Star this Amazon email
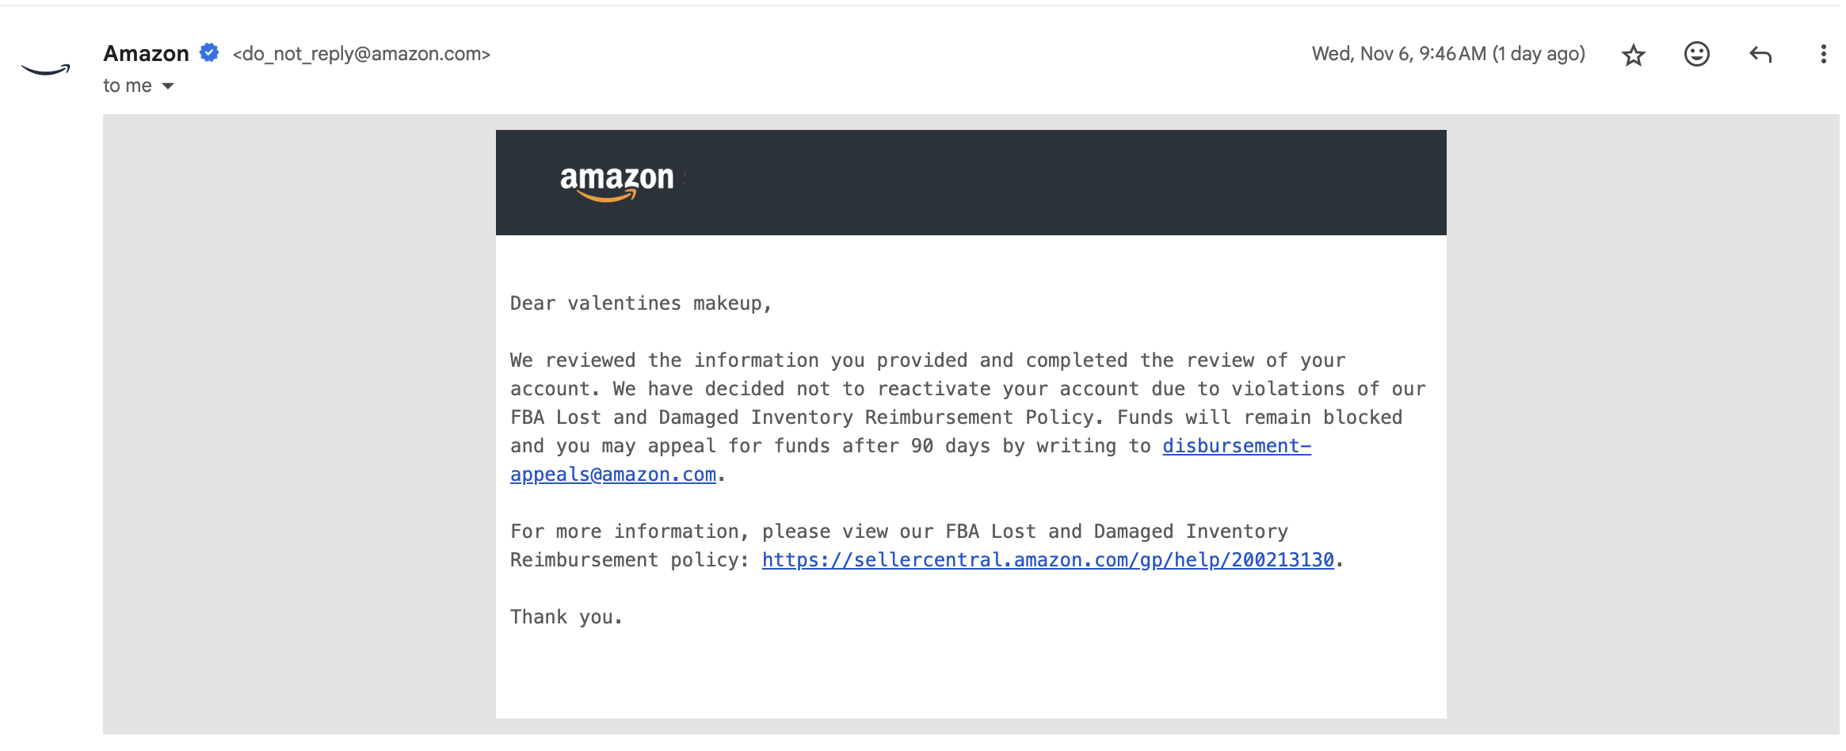Image resolution: width=1846 pixels, height=751 pixels. coord(1633,55)
